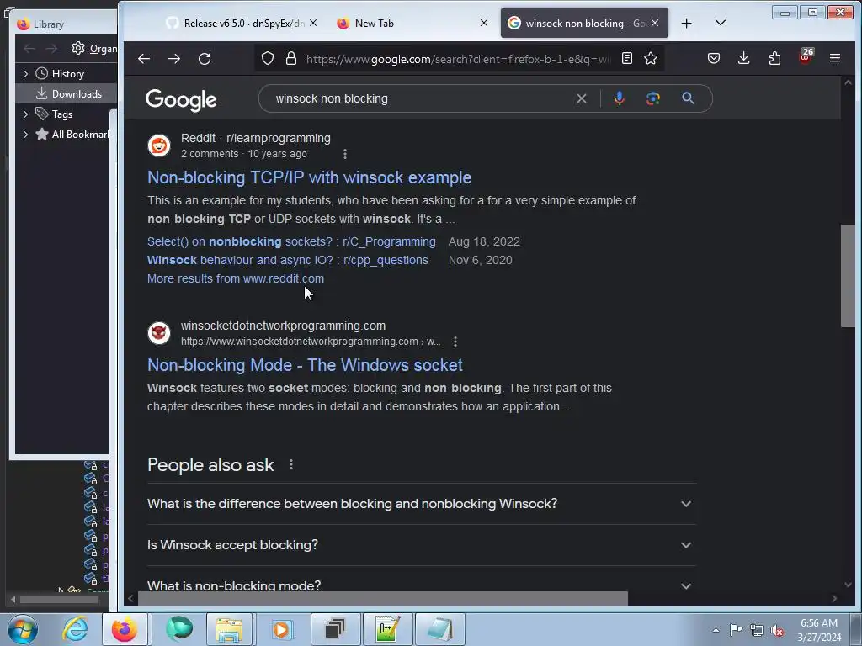Image resolution: width=862 pixels, height=646 pixels.
Task: Launch Internet Explorer from taskbar
Action: point(75,629)
